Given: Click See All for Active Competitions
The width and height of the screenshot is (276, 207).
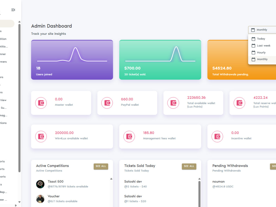Looking at the screenshot, I should (x=101, y=166).
